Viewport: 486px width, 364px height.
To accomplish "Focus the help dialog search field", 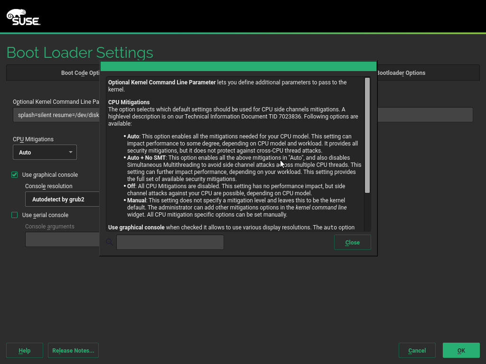I will click(170, 242).
